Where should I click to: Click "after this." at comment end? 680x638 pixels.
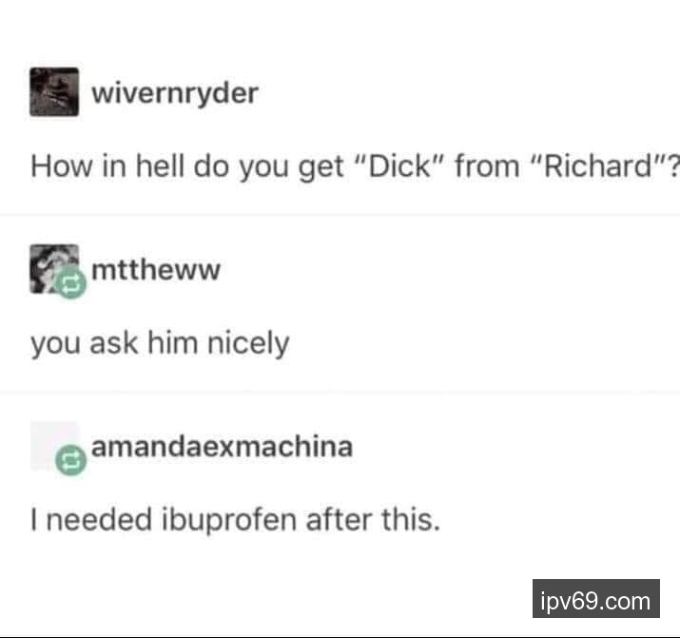pos(374,519)
